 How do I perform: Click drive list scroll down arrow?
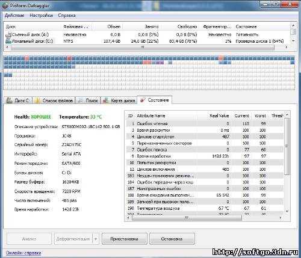293,41
